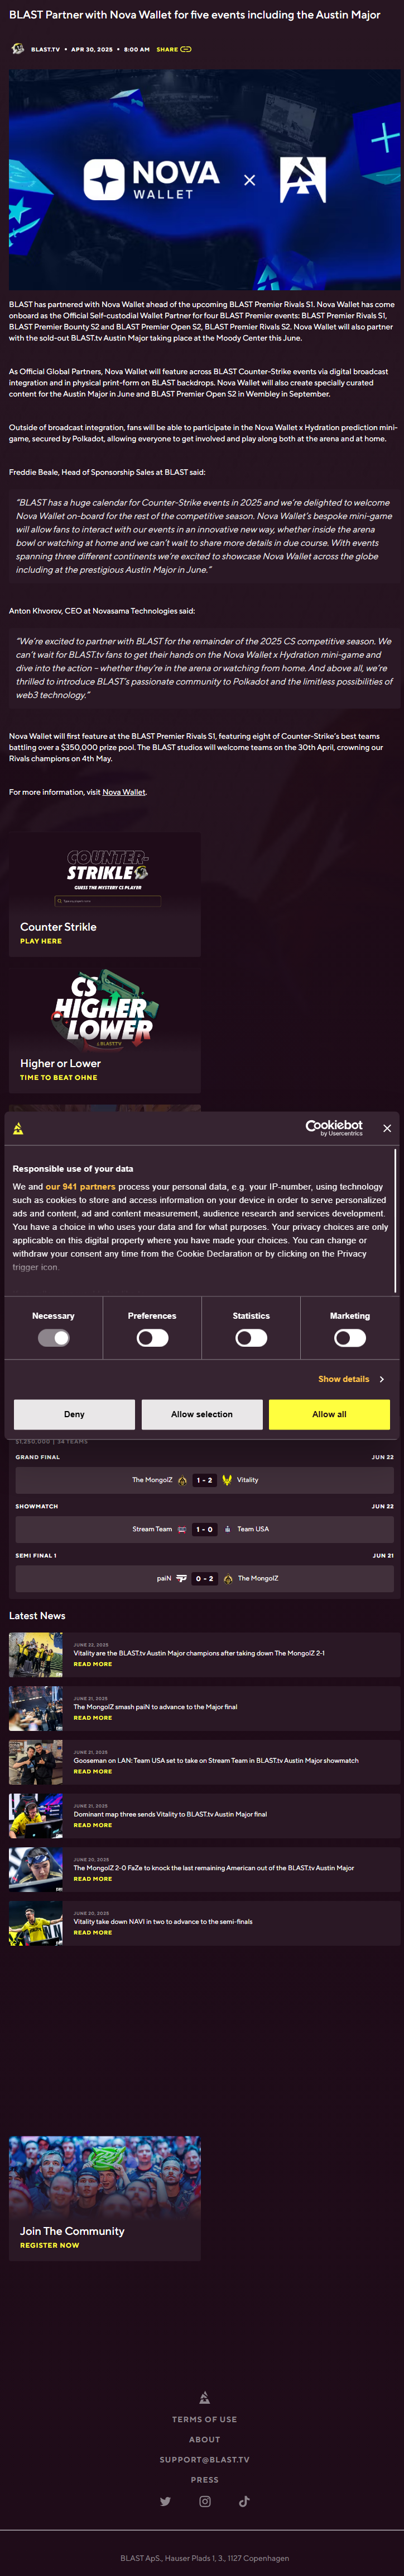The height and width of the screenshot is (2576, 404).
Task: Enable the Preferences cookie toggle
Action: click(x=153, y=1338)
